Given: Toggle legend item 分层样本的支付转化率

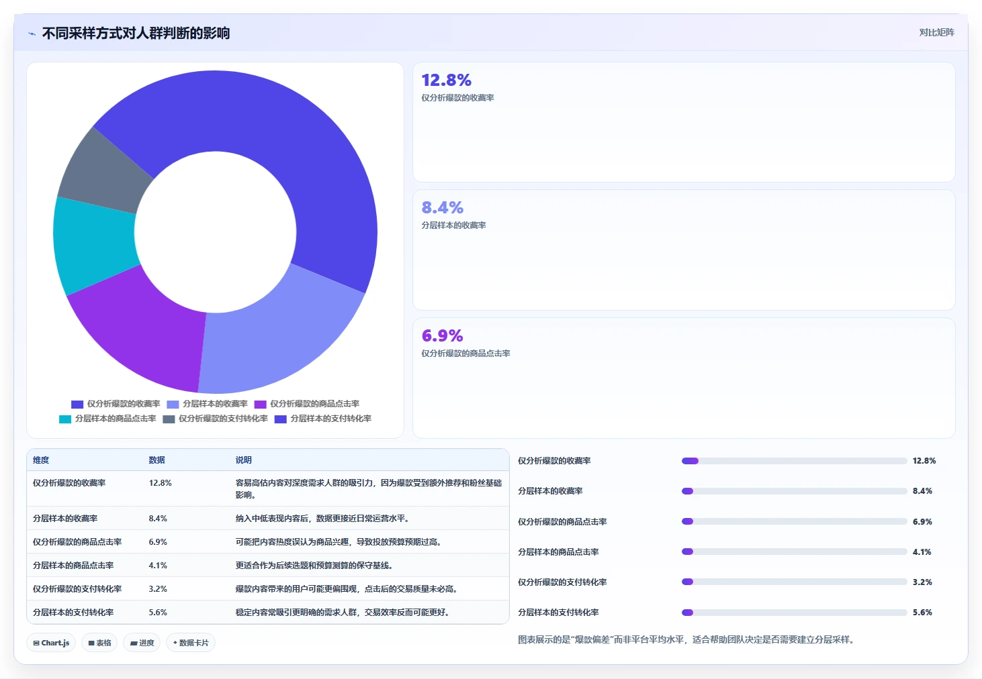Looking at the screenshot, I should pos(322,419).
